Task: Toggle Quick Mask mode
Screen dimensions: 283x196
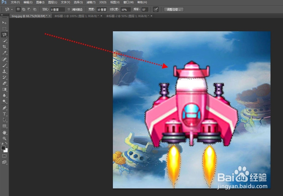Action: point(4,156)
